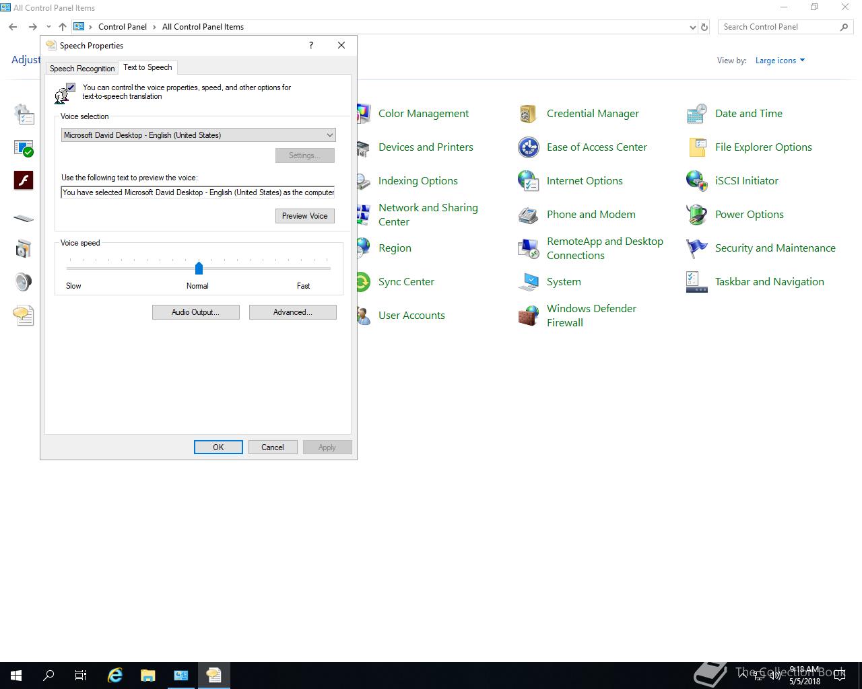Open the Voice selection dropdown
The image size is (862, 689).
[x=198, y=135]
